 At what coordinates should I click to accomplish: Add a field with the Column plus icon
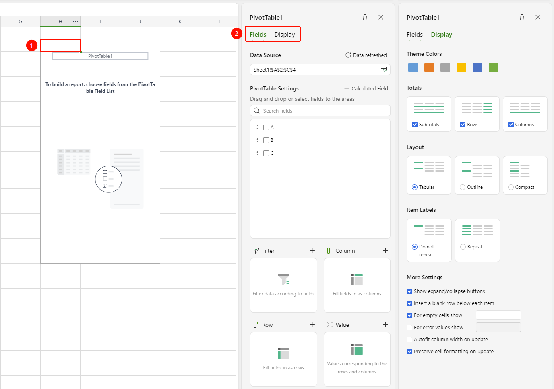point(385,251)
